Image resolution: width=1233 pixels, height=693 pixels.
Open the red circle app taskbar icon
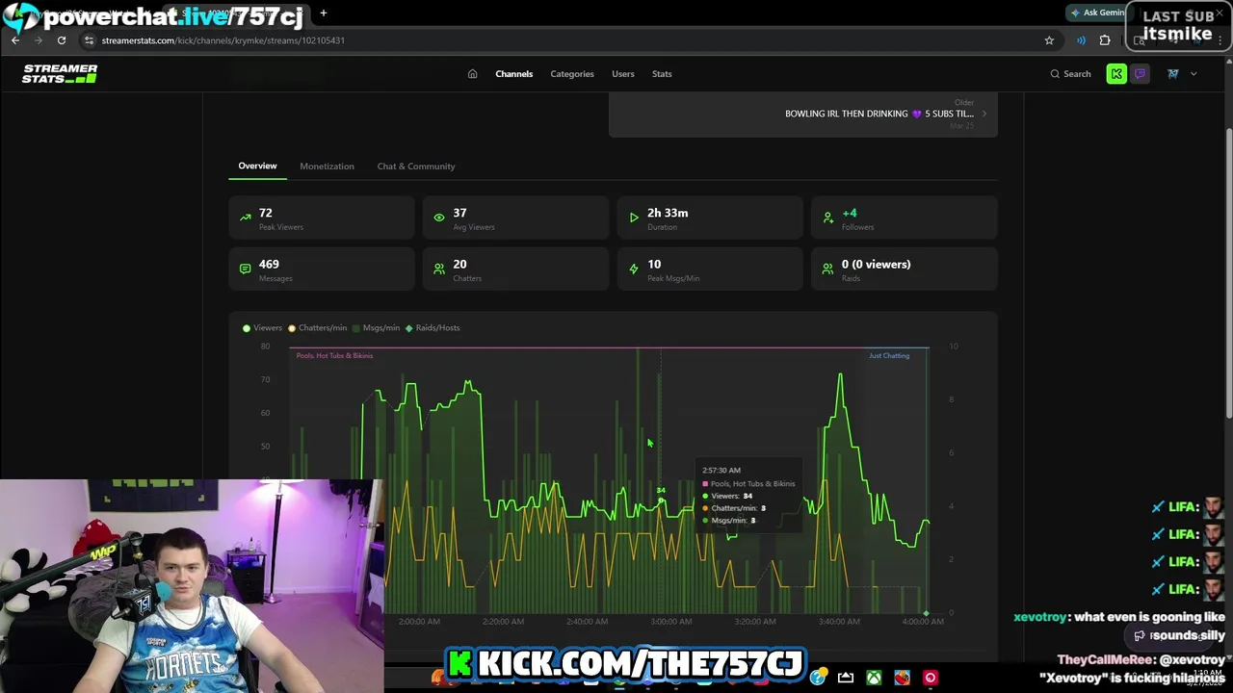pyautogui.click(x=931, y=678)
